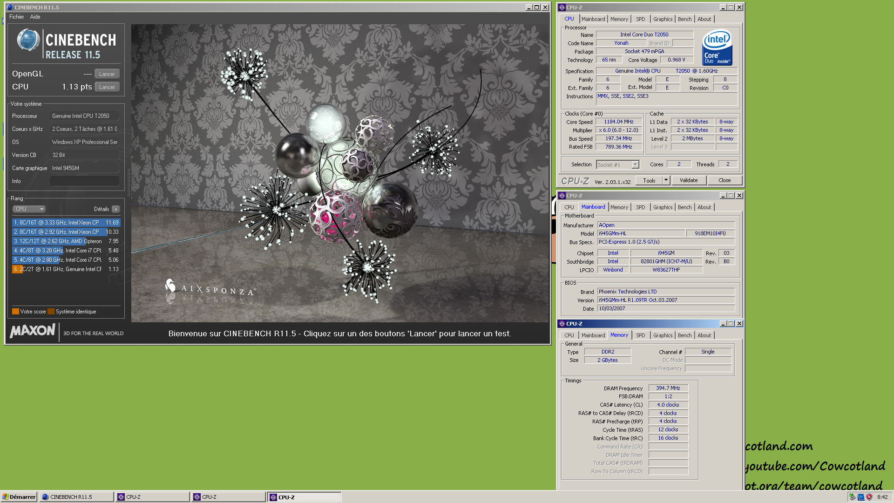This screenshot has width=894, height=503.
Task: Switch to the first CPU-Z taskbar button
Action: click(153, 497)
